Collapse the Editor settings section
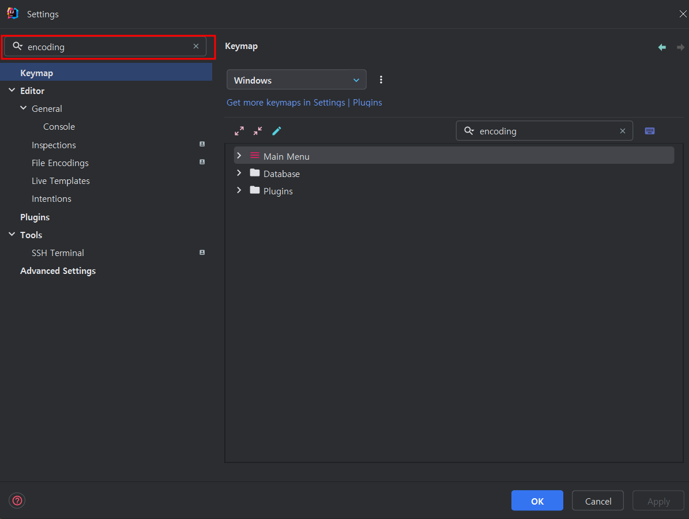 tap(12, 90)
